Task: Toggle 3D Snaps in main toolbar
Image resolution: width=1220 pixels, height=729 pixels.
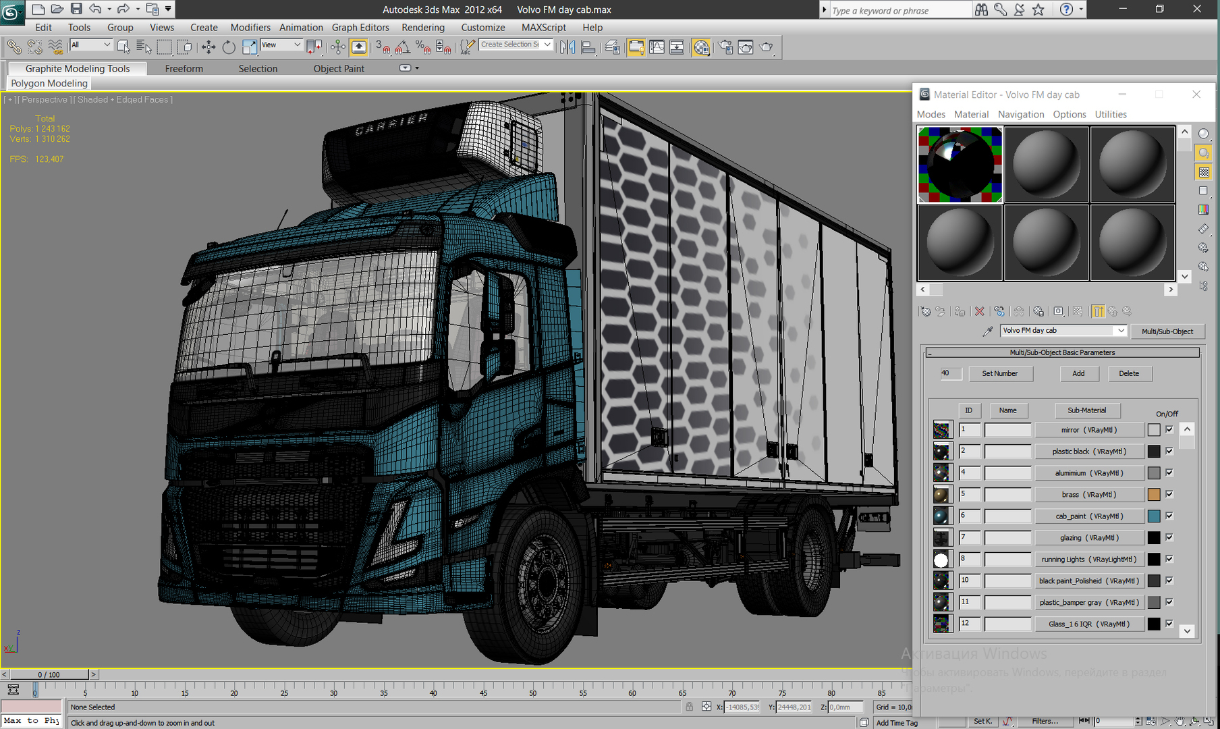Action: [x=383, y=47]
